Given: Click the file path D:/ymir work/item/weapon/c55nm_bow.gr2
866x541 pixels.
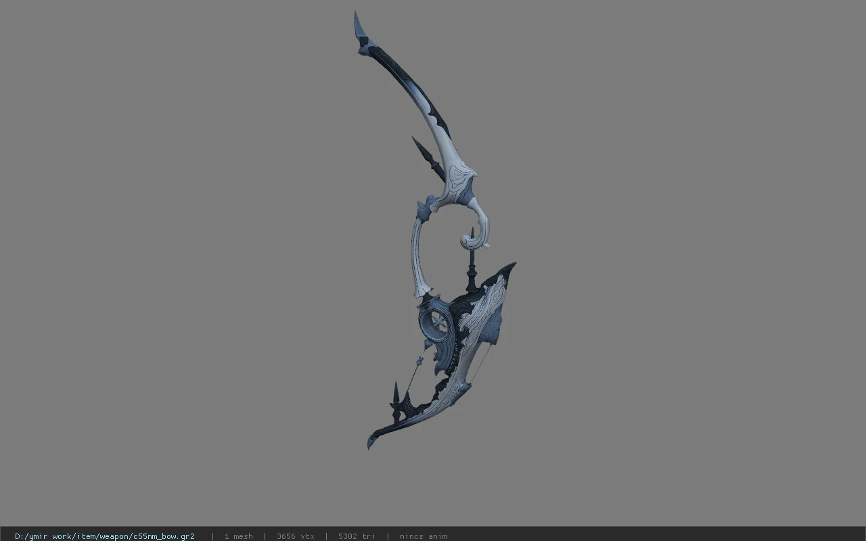Looking at the screenshot, I should [x=105, y=536].
